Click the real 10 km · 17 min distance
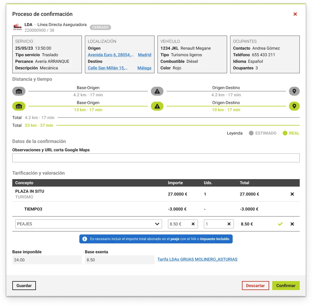Viewport: 312px width, 305px height. (226, 110)
